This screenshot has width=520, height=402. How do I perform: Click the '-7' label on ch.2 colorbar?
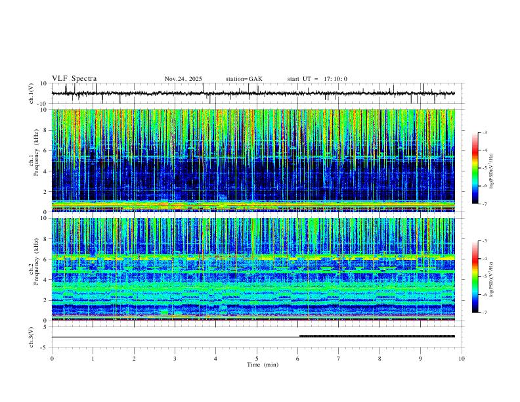click(484, 313)
